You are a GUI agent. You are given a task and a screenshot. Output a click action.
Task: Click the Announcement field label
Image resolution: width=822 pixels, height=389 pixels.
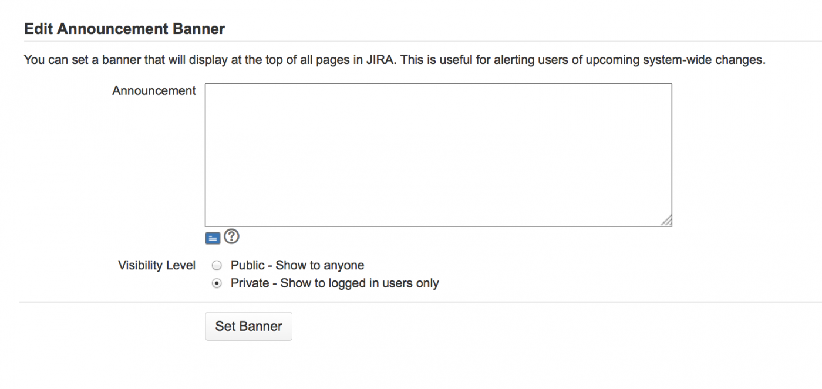154,91
